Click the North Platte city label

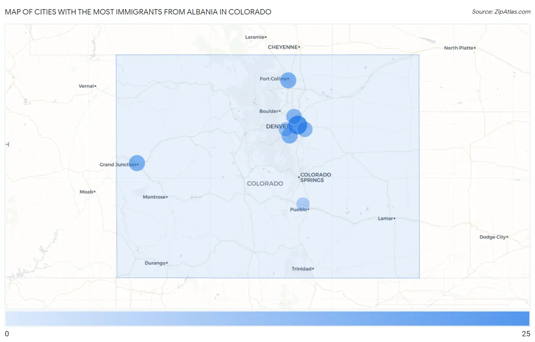point(460,48)
